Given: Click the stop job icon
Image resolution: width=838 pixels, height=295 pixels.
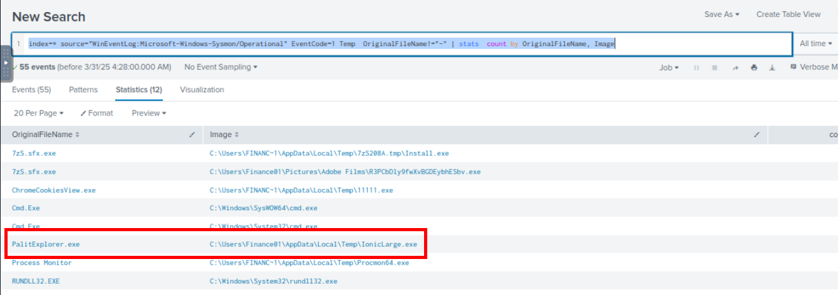Looking at the screenshot, I should (x=715, y=68).
